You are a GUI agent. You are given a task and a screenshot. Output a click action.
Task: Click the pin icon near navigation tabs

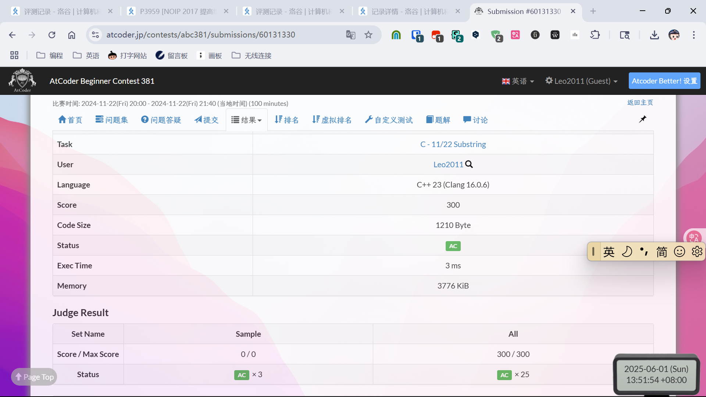tap(642, 119)
